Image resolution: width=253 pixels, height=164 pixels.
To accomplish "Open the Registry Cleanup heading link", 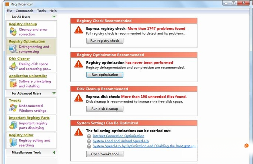I will (x=23, y=24).
